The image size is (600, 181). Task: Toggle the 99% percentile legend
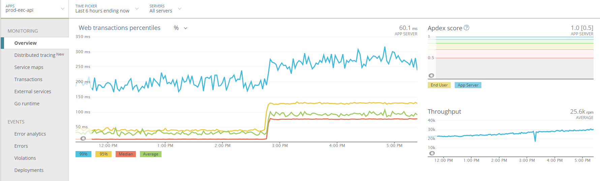tap(83, 154)
